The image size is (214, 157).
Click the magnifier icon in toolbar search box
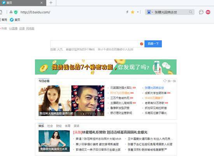pos(191,12)
